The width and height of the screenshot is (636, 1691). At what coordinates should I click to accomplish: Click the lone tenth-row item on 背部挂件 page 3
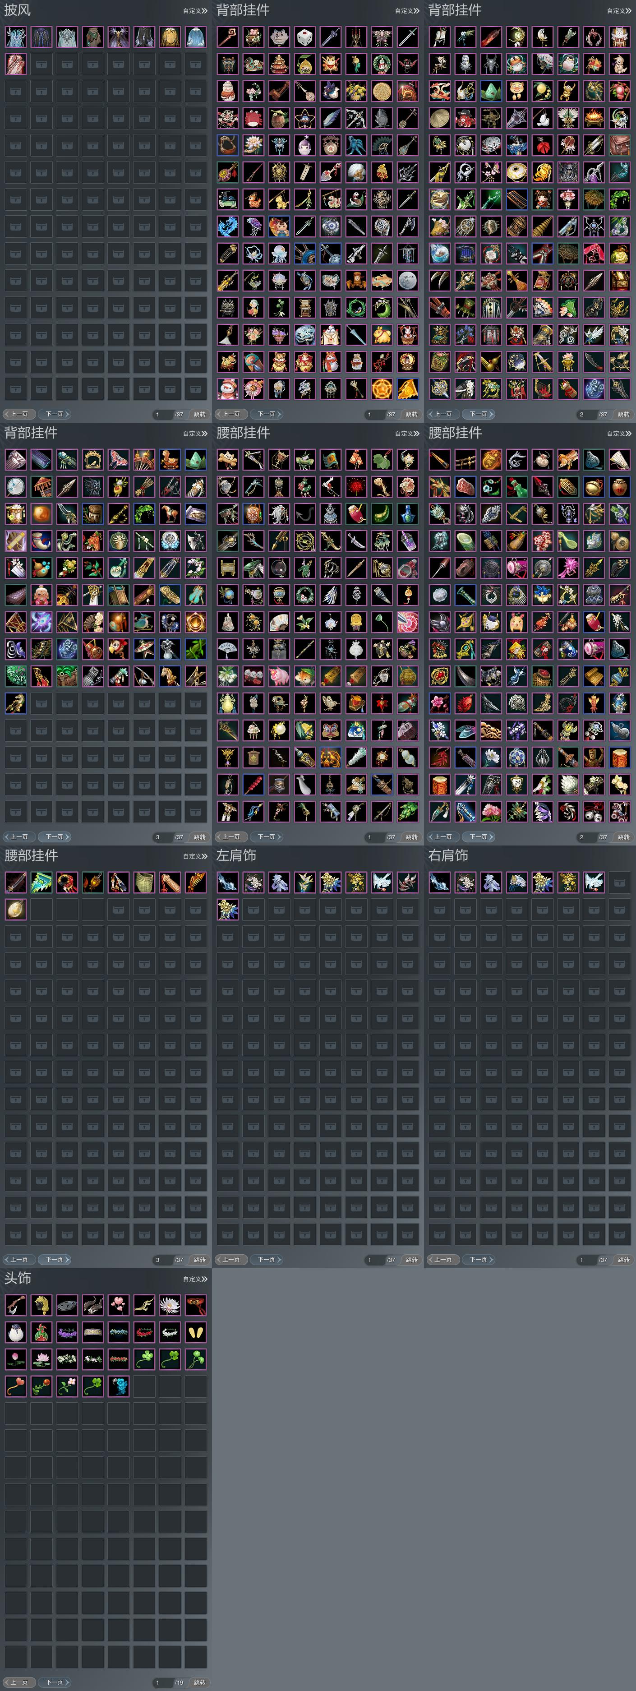tap(16, 703)
